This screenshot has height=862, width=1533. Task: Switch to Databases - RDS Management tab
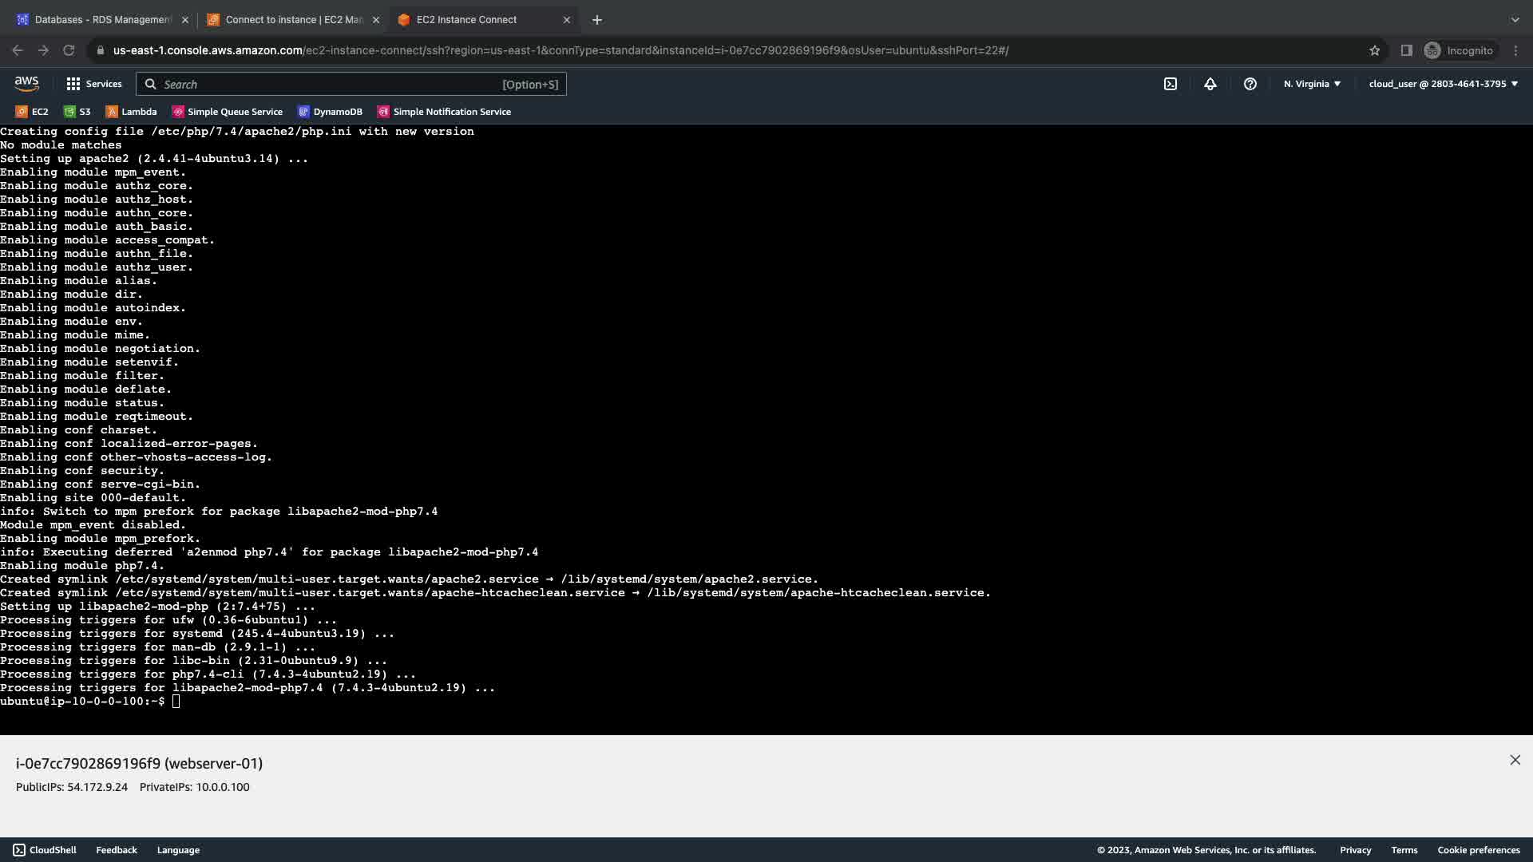pyautogui.click(x=102, y=19)
